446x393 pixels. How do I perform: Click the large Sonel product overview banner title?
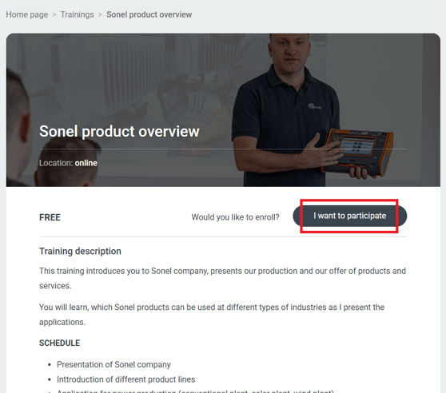tap(119, 131)
